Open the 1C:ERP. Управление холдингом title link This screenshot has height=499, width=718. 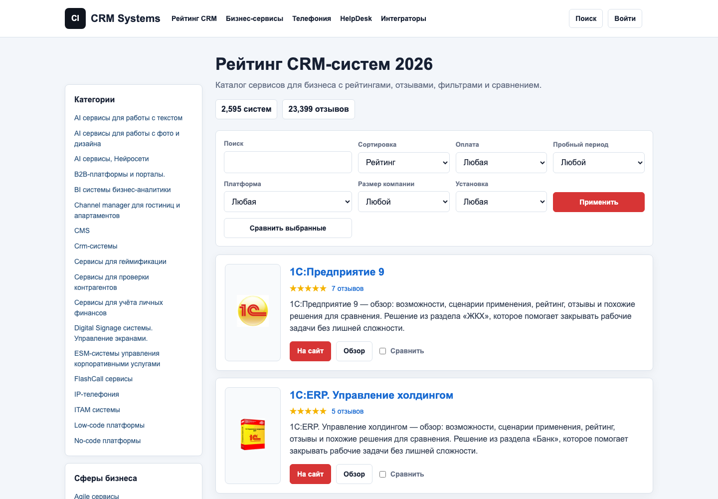tap(371, 395)
